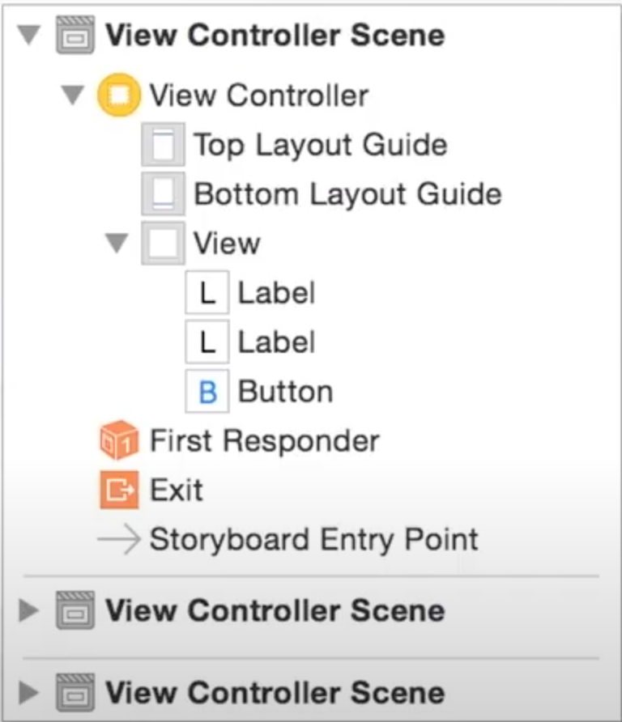Click the Top Layout Guide icon
Image resolution: width=622 pixels, height=722 pixels.
[x=162, y=146]
